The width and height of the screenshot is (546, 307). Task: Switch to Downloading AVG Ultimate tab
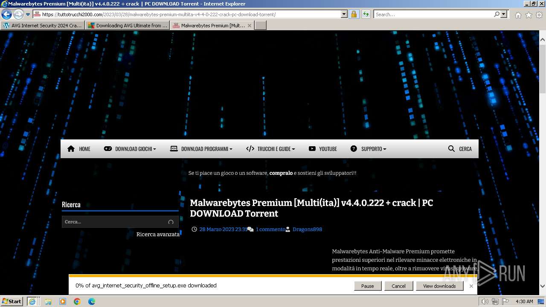click(127, 26)
